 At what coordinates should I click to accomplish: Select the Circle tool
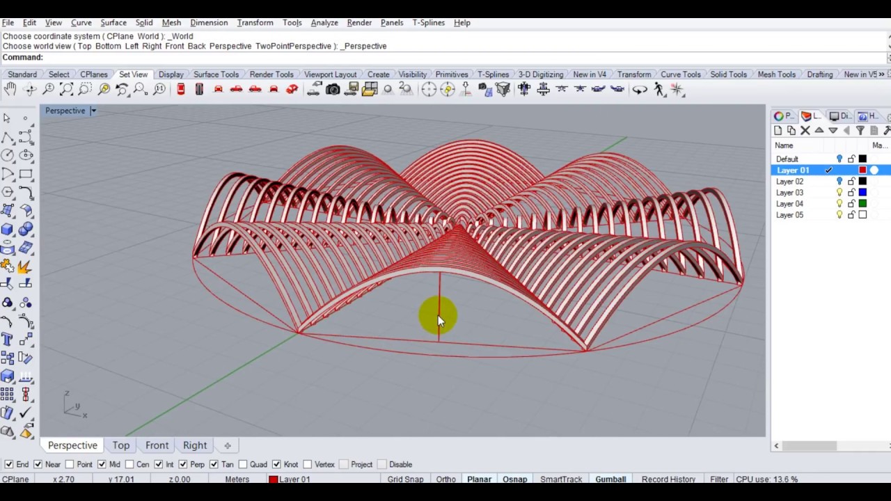tap(7, 154)
